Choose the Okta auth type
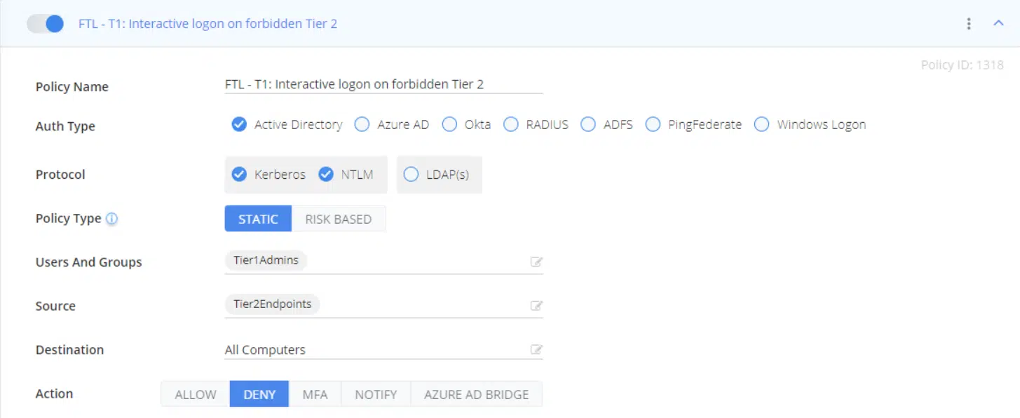The width and height of the screenshot is (1020, 418). pyautogui.click(x=449, y=125)
